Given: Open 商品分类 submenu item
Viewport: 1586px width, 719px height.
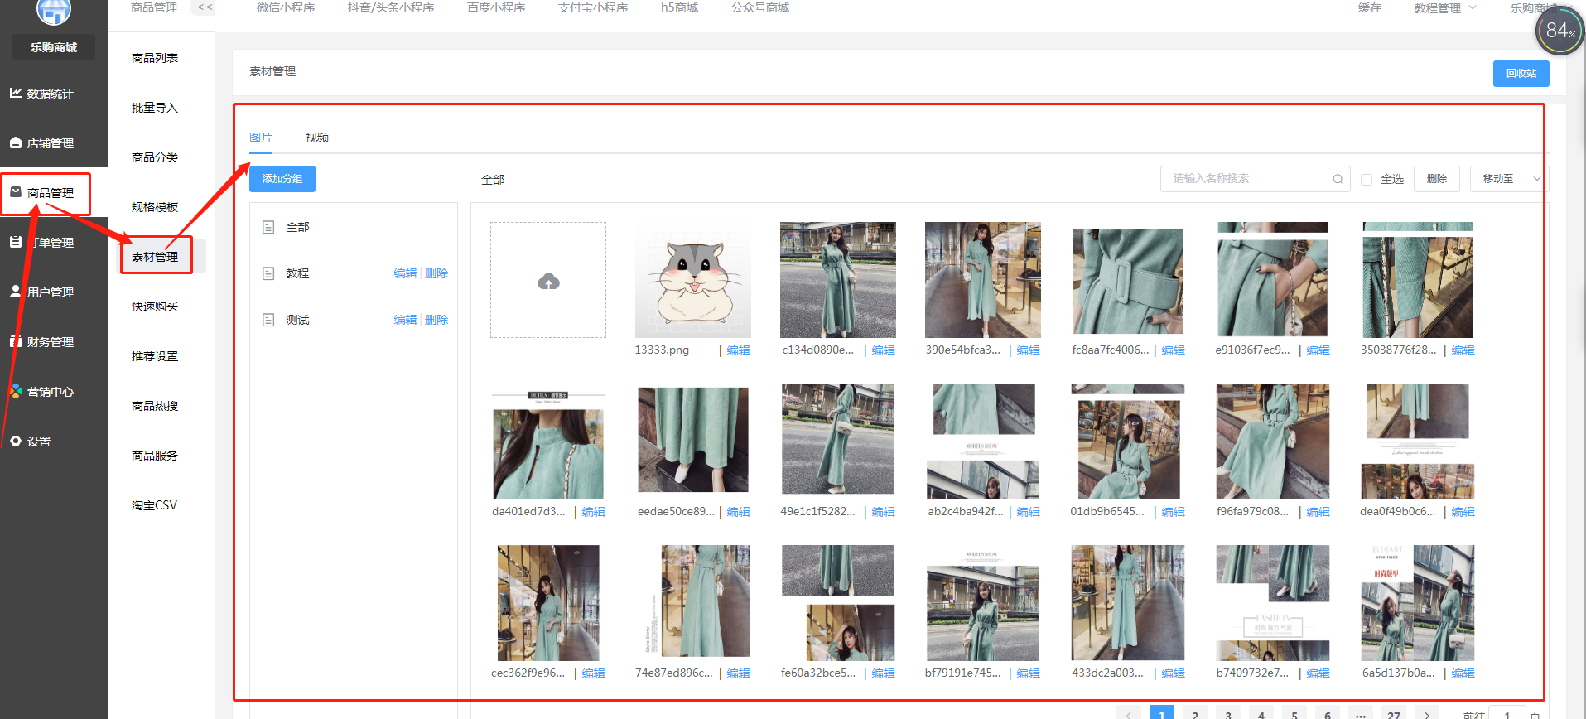Looking at the screenshot, I should tap(155, 157).
